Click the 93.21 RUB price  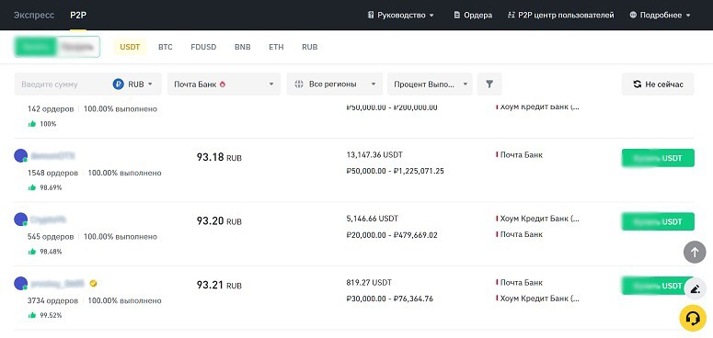[x=219, y=286]
